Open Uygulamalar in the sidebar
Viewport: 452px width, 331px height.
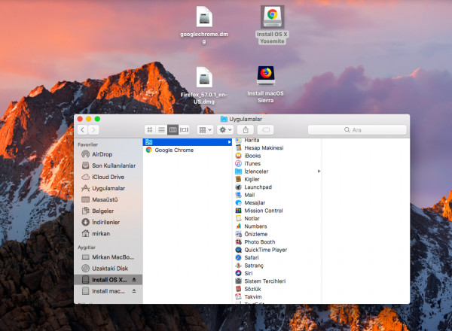pyautogui.click(x=108, y=188)
